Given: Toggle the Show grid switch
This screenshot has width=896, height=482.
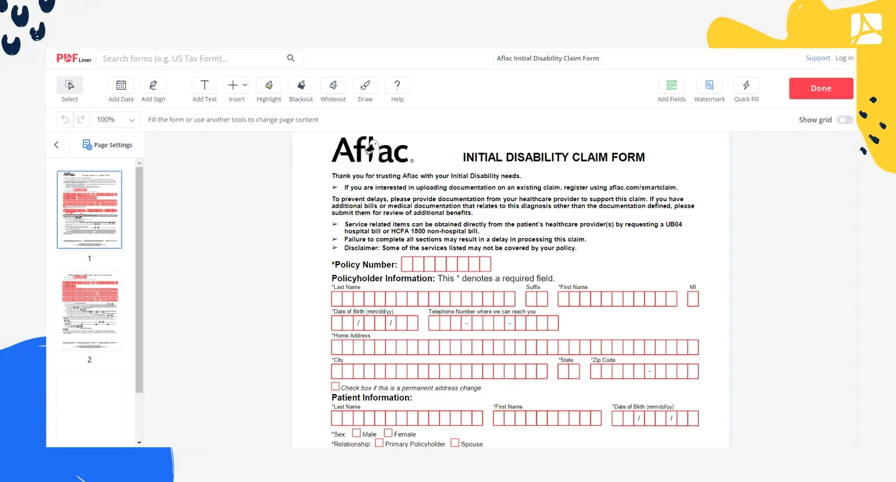Looking at the screenshot, I should (844, 120).
